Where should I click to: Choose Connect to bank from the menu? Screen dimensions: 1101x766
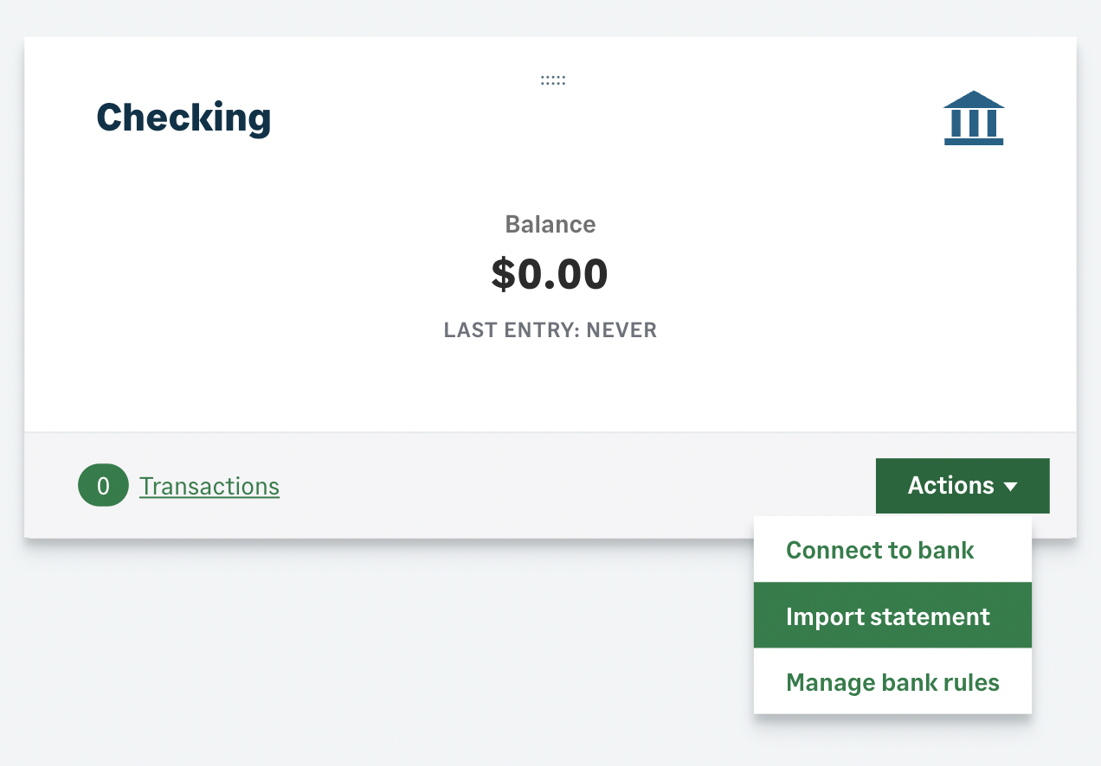[879, 550]
